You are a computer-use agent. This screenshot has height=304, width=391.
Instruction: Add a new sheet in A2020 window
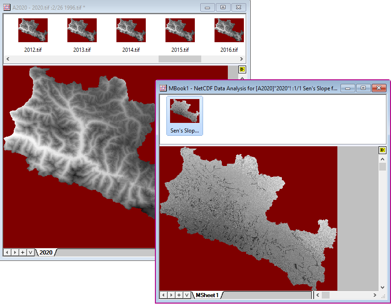22,253
